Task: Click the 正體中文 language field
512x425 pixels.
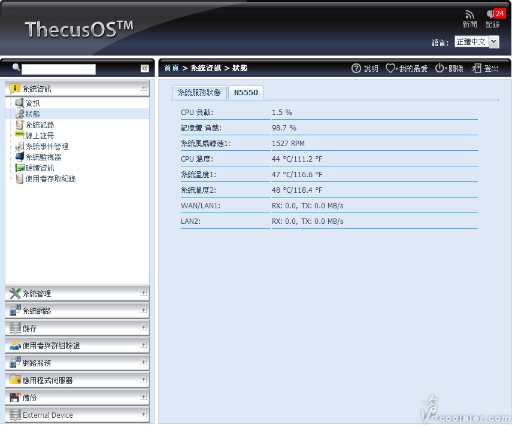Action: 471,42
